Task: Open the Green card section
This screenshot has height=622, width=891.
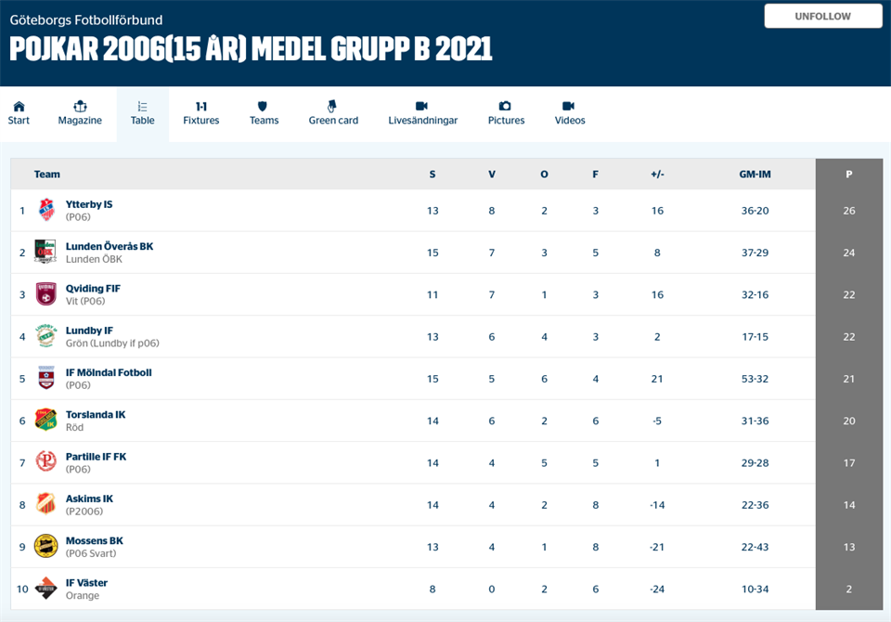Action: [x=333, y=113]
